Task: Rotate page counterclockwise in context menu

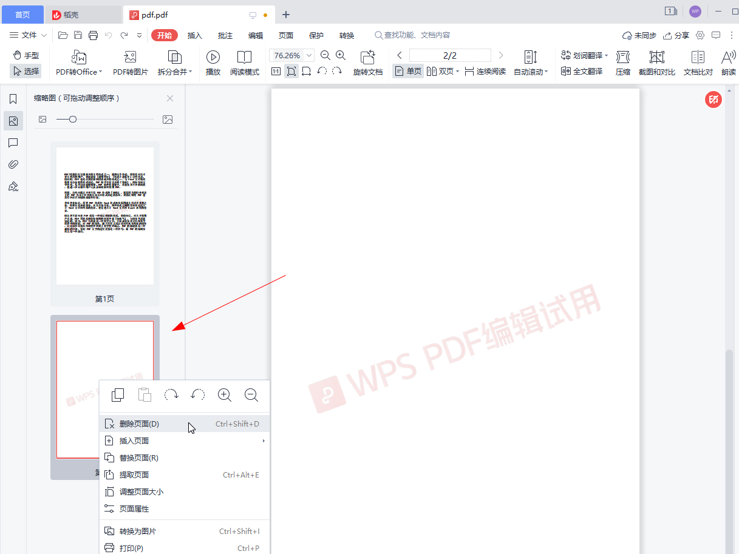Action: pyautogui.click(x=198, y=395)
